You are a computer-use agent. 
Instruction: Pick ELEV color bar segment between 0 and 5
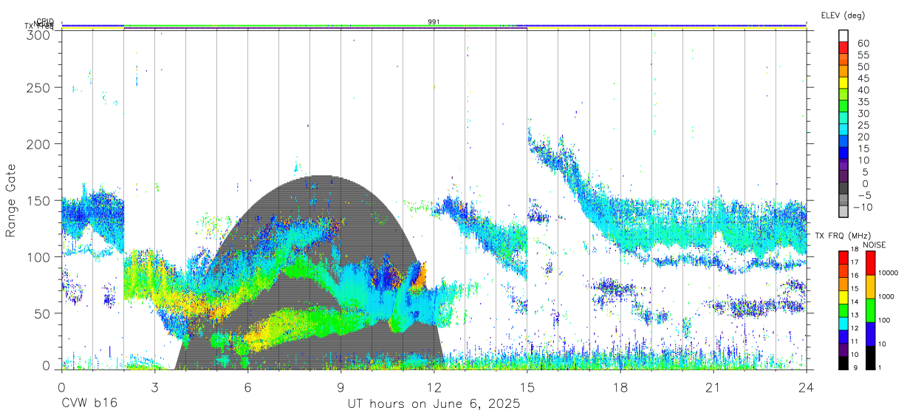[843, 174]
